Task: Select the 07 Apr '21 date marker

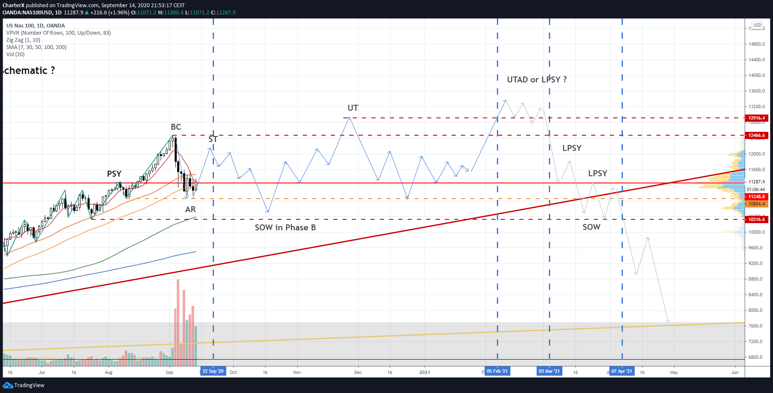Action: coord(622,371)
